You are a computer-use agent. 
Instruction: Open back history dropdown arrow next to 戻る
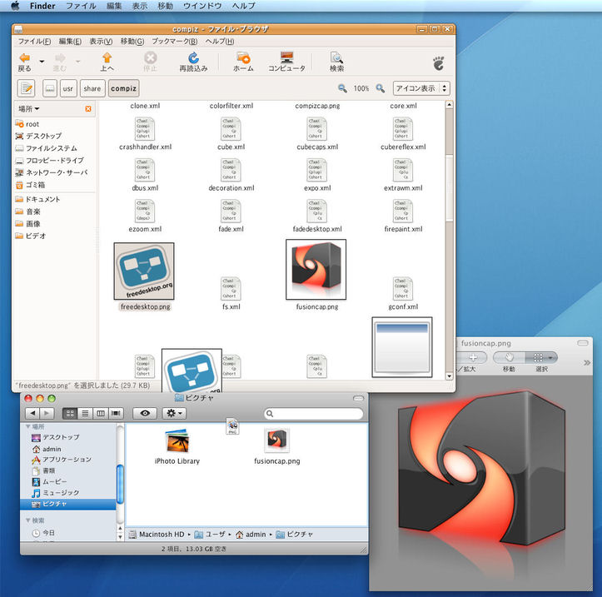tap(42, 62)
